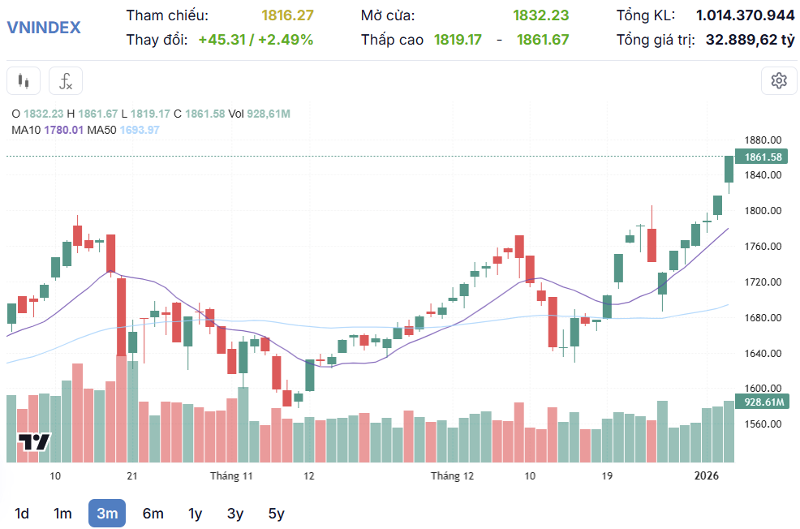Switch to the 3m tab
The image size is (800, 529).
(106, 513)
